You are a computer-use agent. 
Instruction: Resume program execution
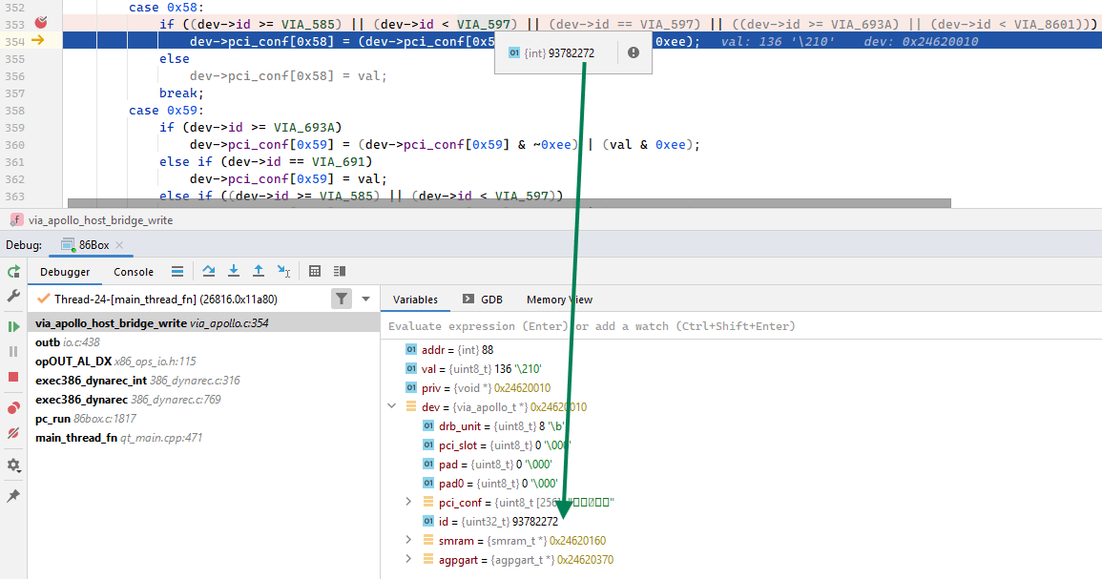coord(12,326)
